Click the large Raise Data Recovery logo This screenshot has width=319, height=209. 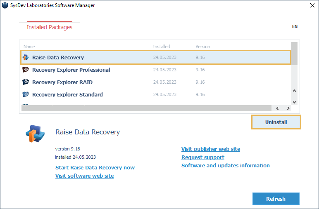(35, 134)
